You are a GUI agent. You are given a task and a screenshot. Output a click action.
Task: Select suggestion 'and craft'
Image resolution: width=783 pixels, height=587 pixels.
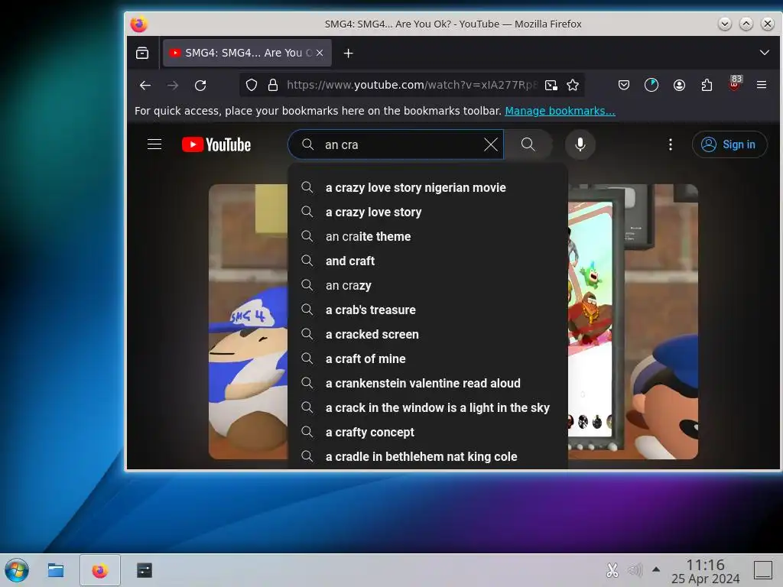pos(428,261)
